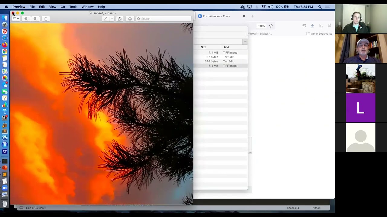Open the Tools menu
This screenshot has width=387, height=217.
click(x=73, y=7)
